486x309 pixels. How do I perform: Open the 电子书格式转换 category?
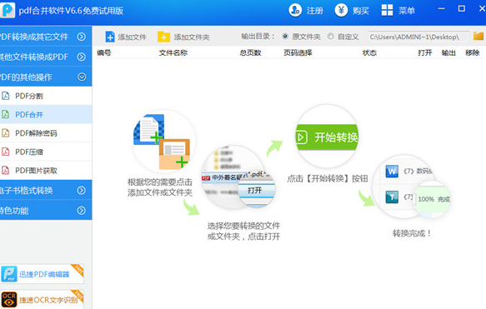click(x=46, y=190)
